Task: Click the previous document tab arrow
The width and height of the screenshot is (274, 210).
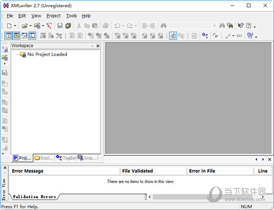Action: 257,159
